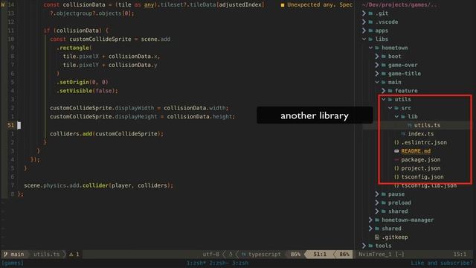Click the apps folder icon
476x268 pixels.
(370, 31)
